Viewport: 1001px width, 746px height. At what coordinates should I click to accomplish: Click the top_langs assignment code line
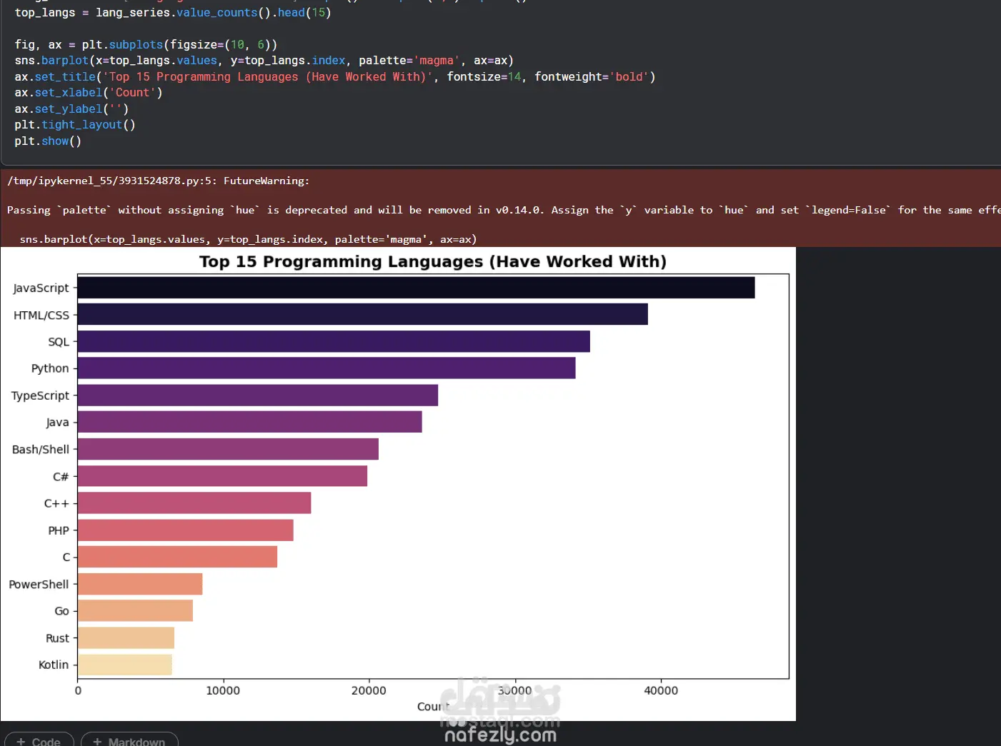click(173, 13)
